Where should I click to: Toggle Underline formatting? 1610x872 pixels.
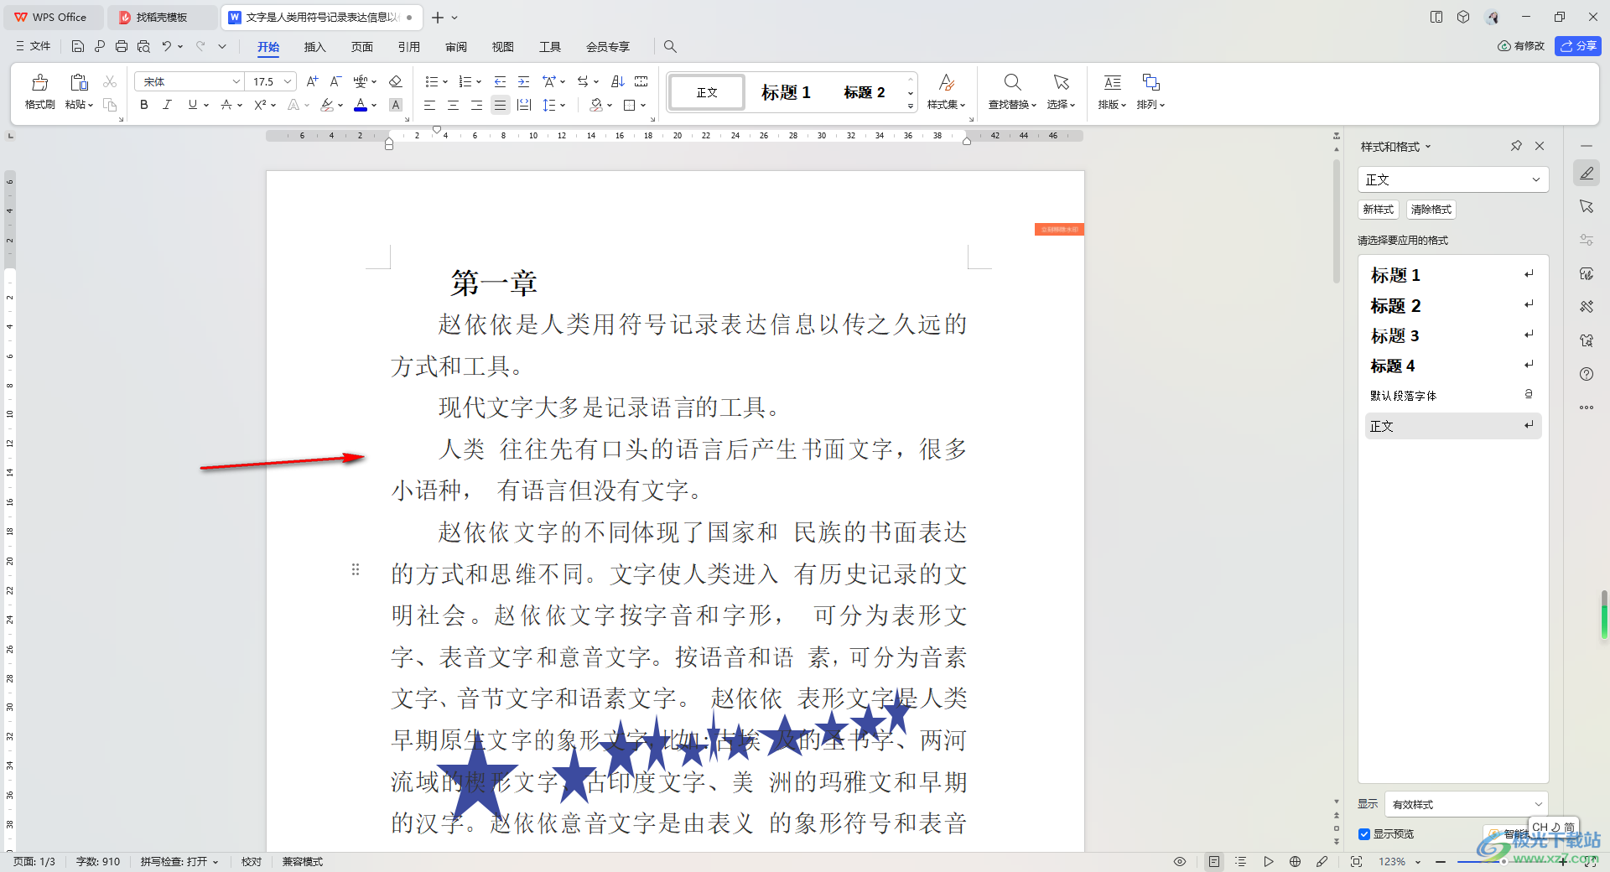[x=193, y=105]
